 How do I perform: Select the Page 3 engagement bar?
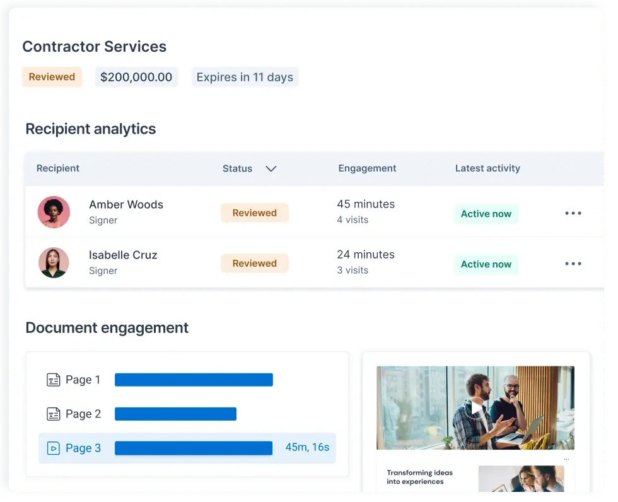click(x=194, y=448)
